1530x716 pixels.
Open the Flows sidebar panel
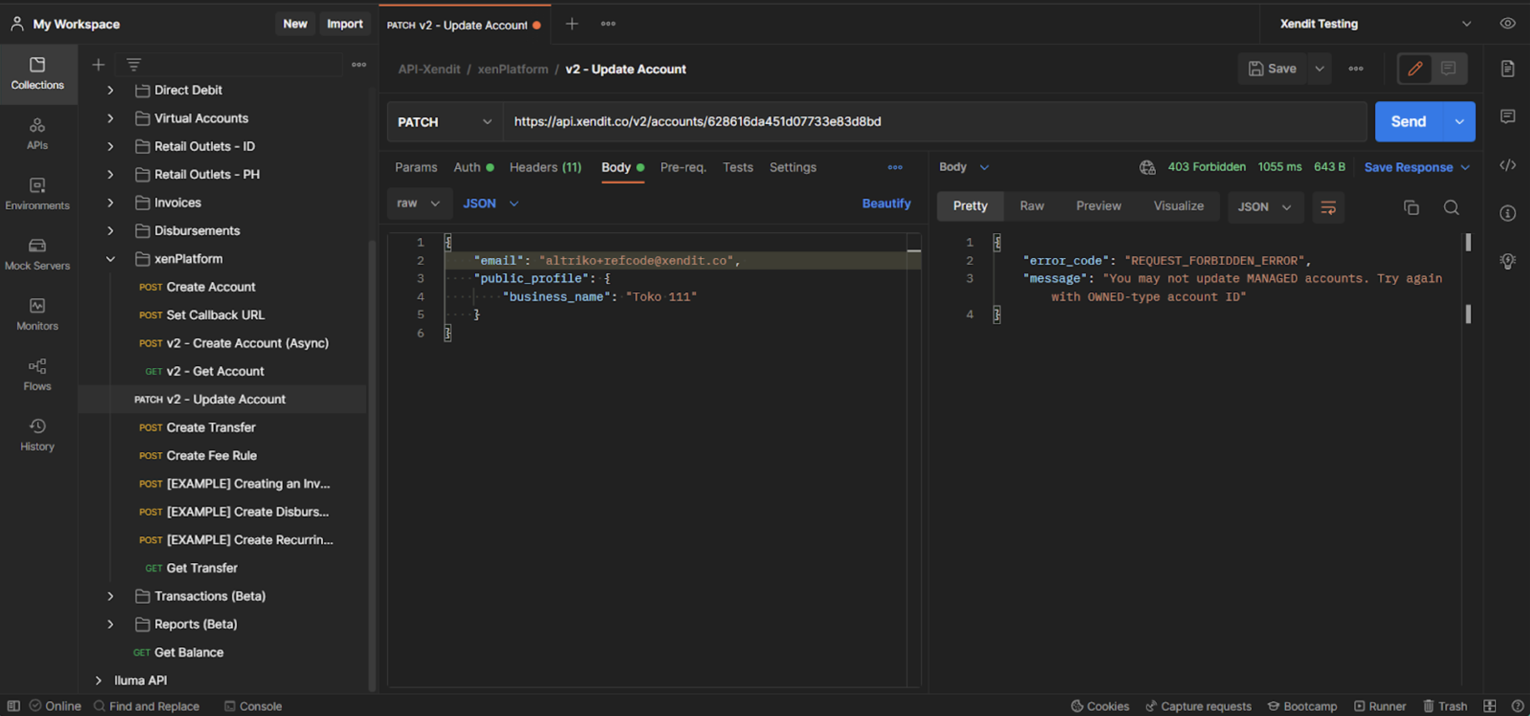[37, 375]
